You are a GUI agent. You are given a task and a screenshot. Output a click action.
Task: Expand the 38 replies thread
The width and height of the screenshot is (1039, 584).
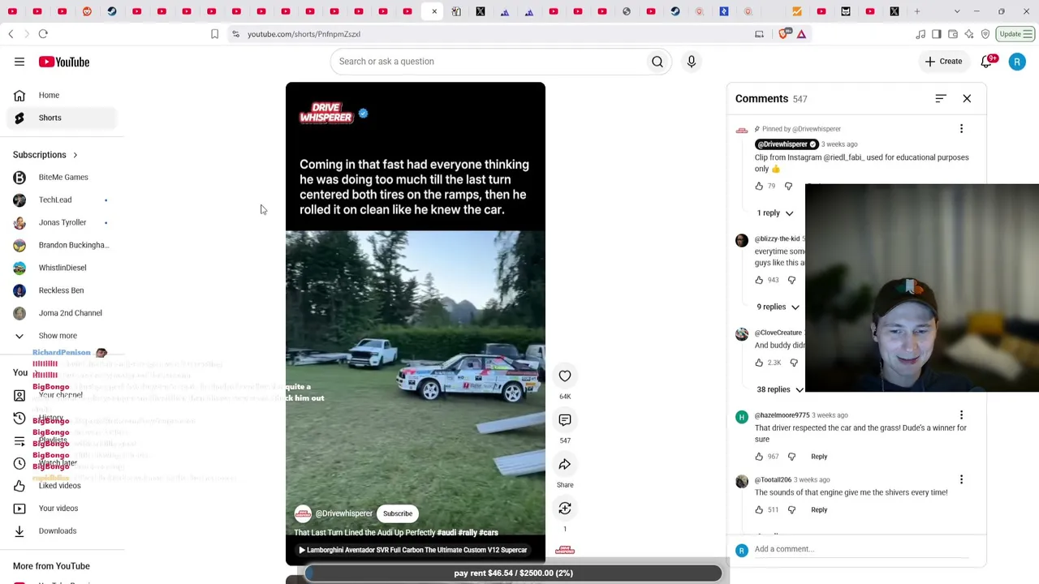[780, 390]
